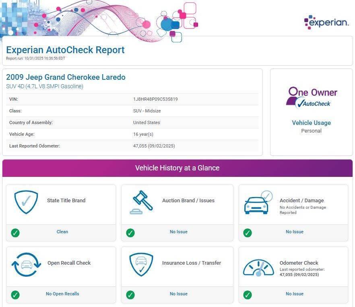Click green checkmark in Odometer Check card
The width and height of the screenshot is (355, 307).
pyautogui.click(x=248, y=295)
